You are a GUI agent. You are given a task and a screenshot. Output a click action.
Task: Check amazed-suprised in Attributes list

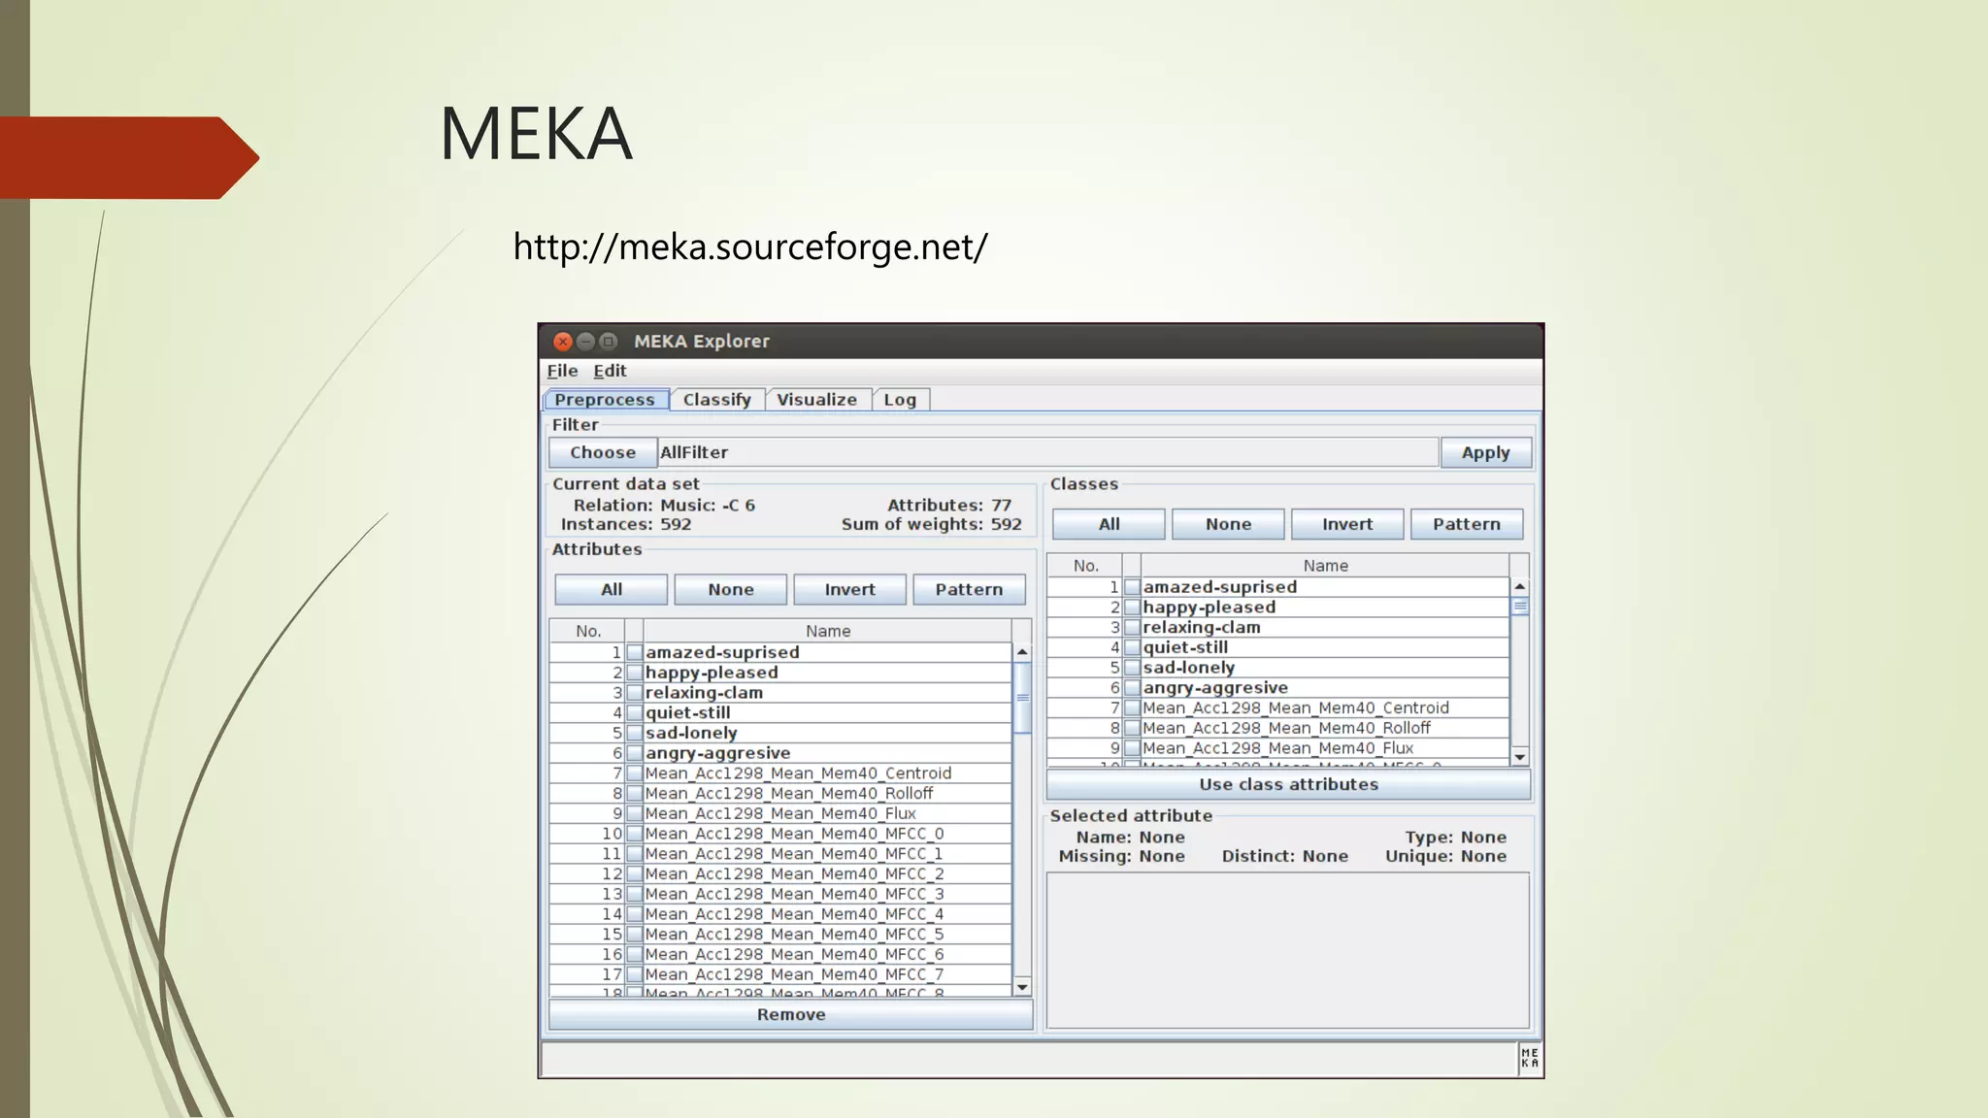[635, 652]
